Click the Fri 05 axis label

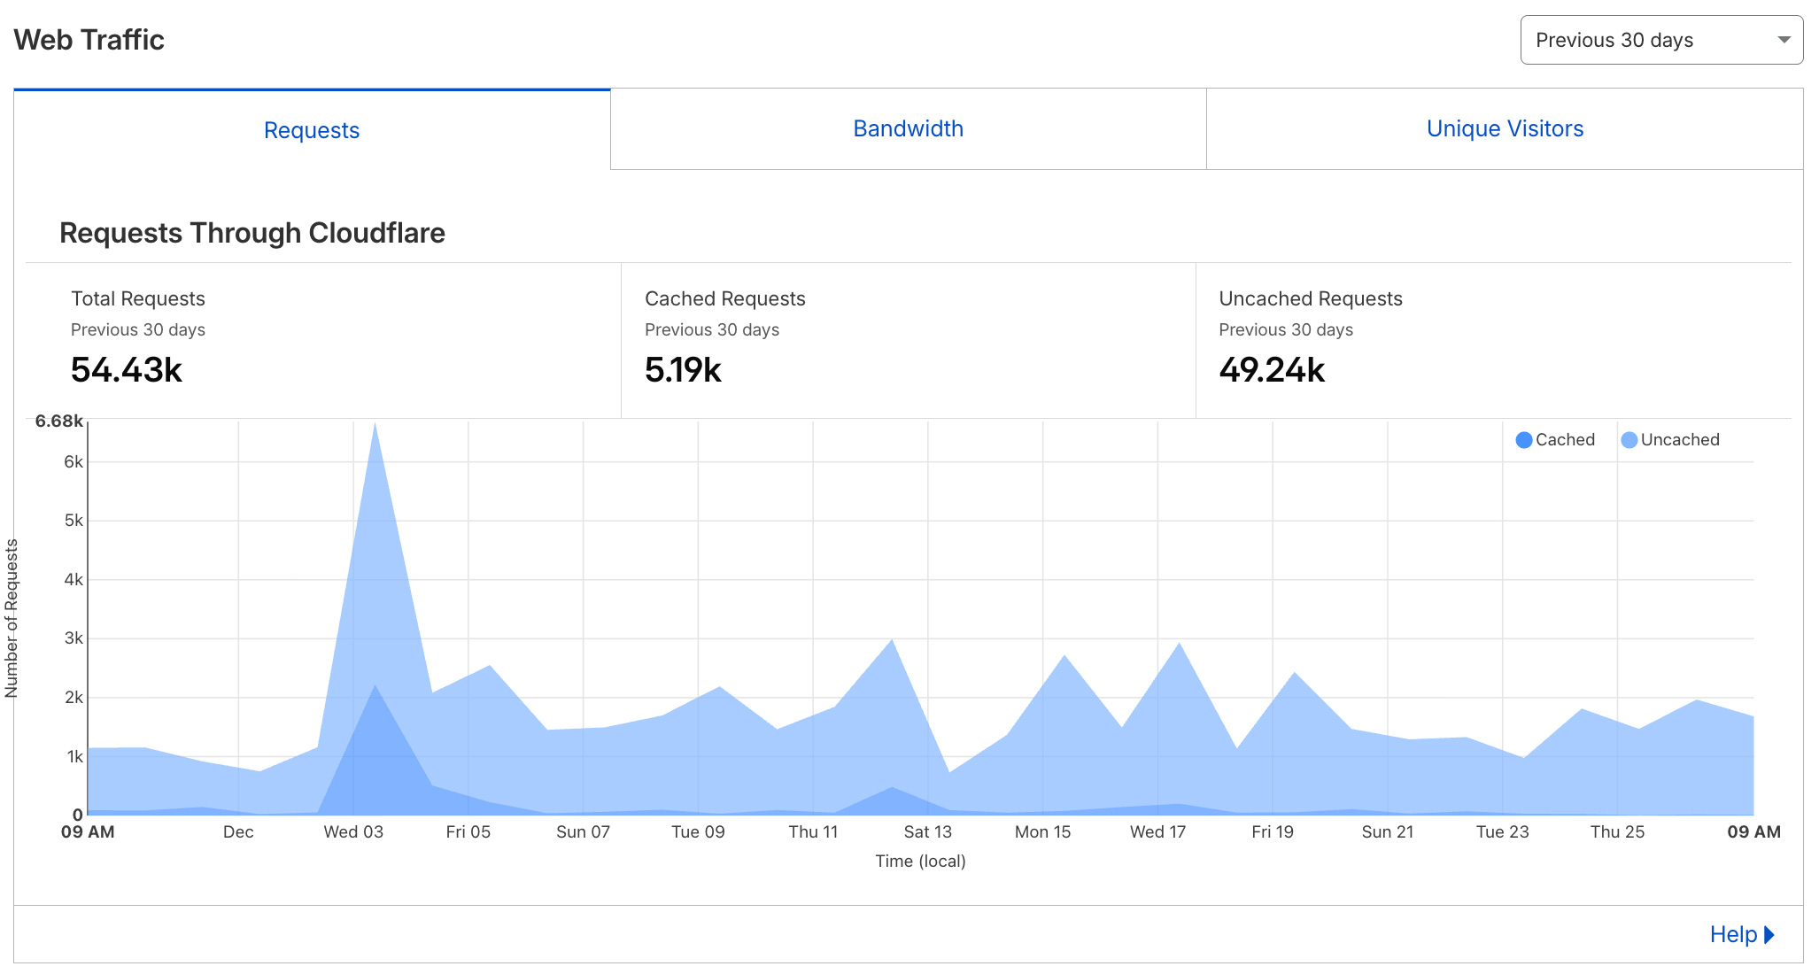(468, 831)
